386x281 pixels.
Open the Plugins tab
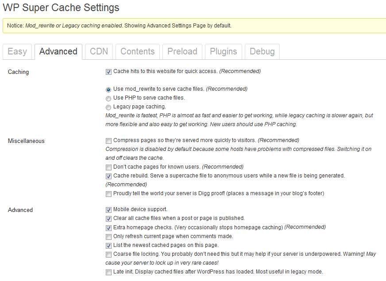(x=224, y=51)
